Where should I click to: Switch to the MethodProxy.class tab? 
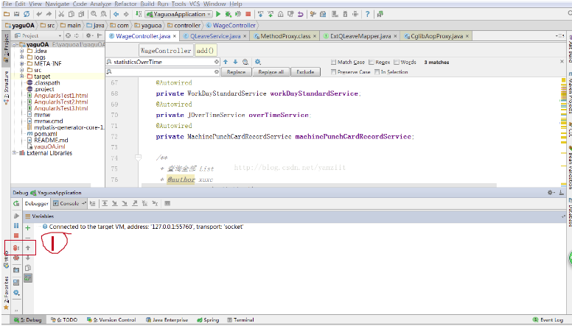pyautogui.click(x=286, y=36)
